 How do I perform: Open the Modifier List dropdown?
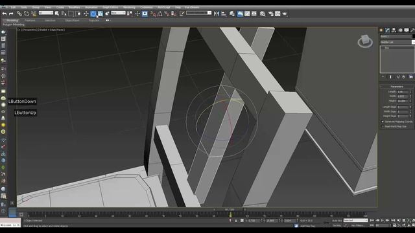[397, 42]
